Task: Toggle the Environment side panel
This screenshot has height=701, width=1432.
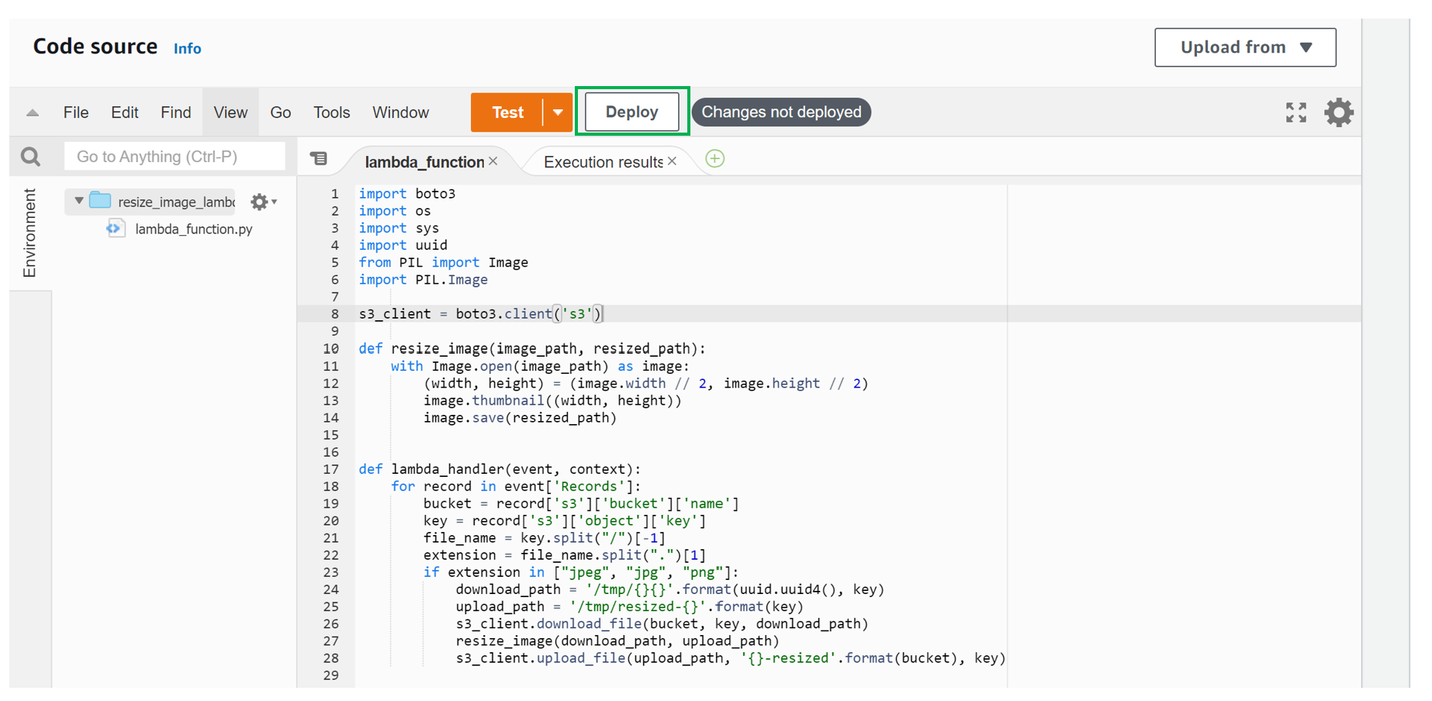Action: tap(29, 233)
